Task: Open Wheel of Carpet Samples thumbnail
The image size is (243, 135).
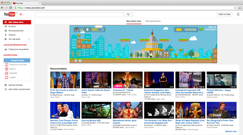Action: (190, 110)
